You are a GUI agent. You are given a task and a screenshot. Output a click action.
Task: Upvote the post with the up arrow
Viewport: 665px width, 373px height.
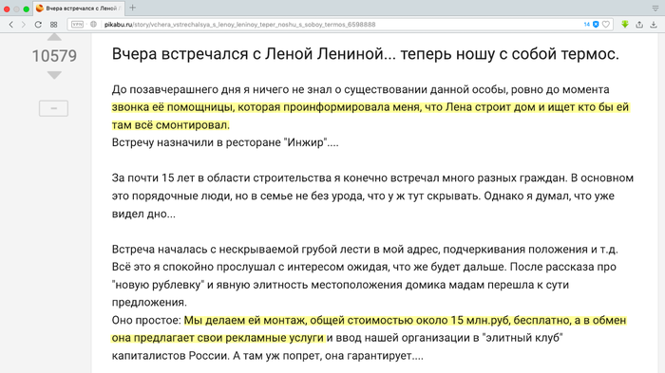pos(54,37)
